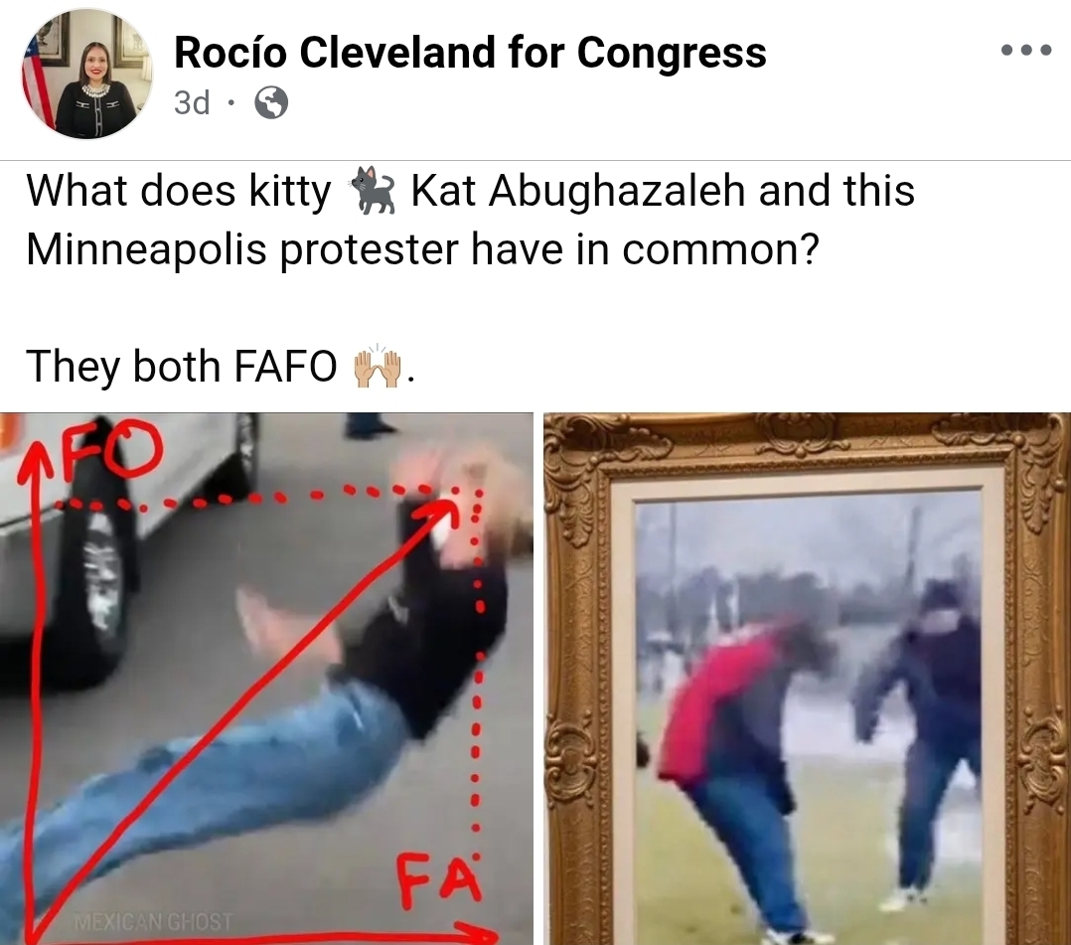Open Rocío Cleveland's profile picture

[86, 75]
